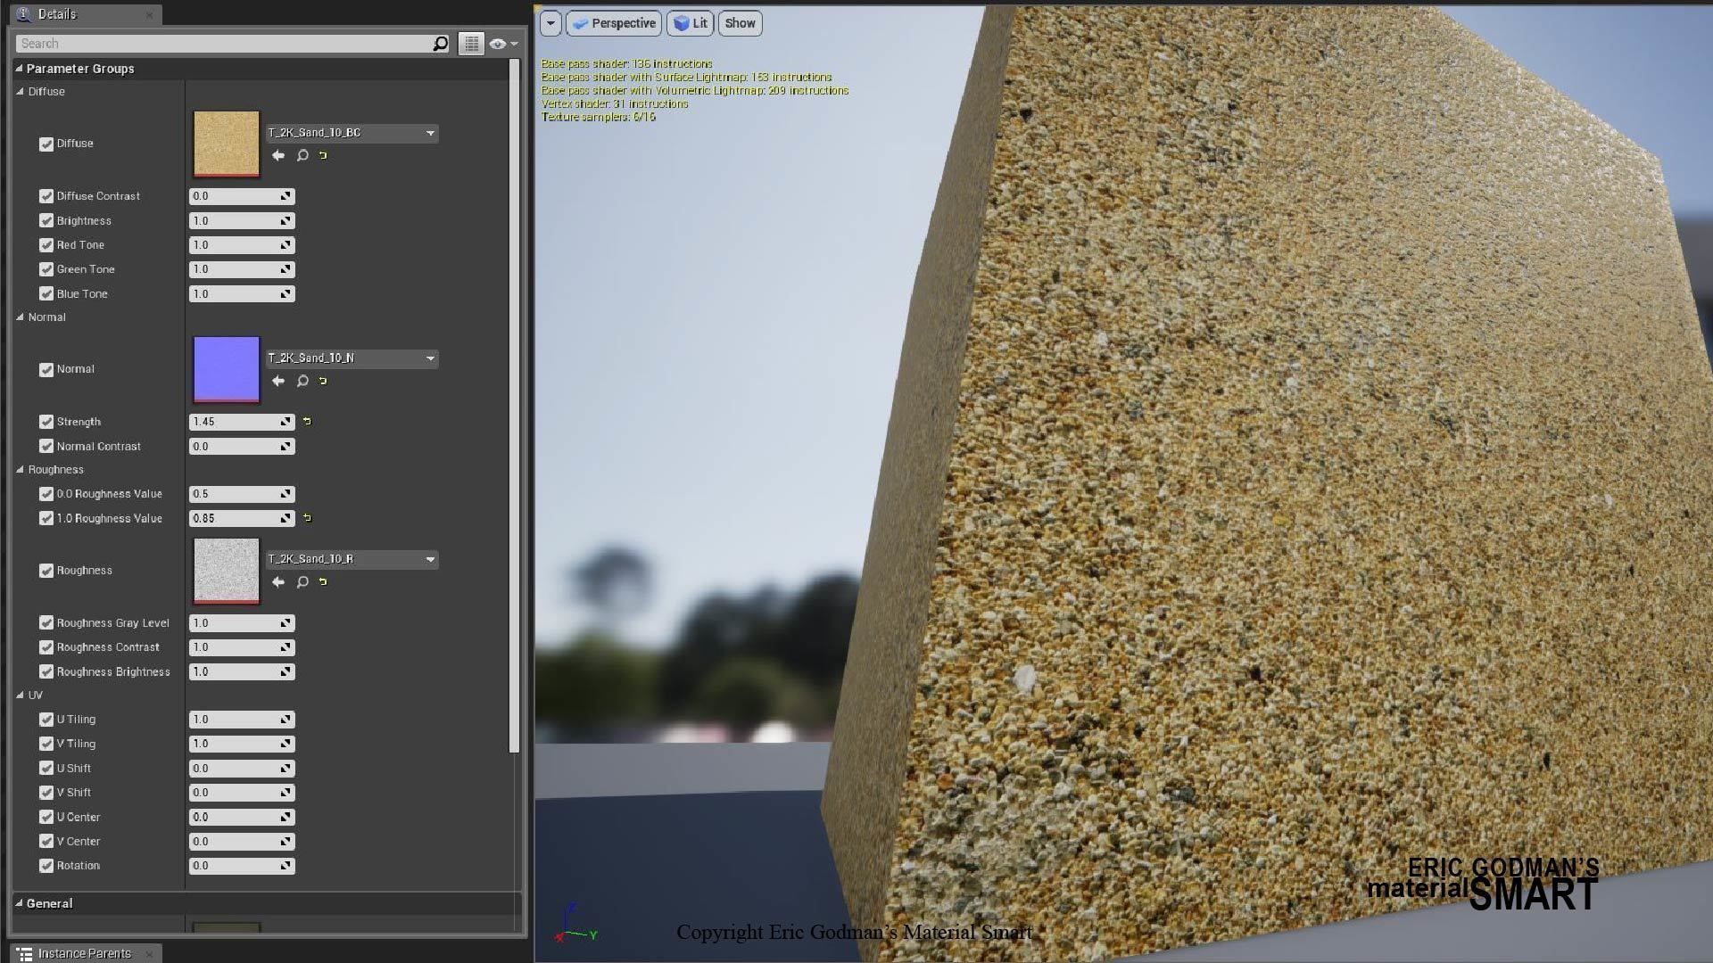Screen dimensions: 1713x963
Task: Click the view options eye icon
Action: pos(496,43)
